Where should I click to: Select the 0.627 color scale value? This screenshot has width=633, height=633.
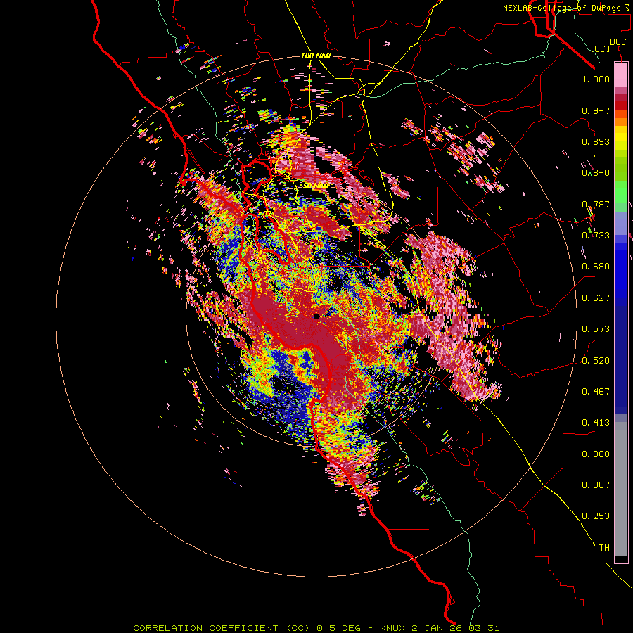click(x=596, y=298)
